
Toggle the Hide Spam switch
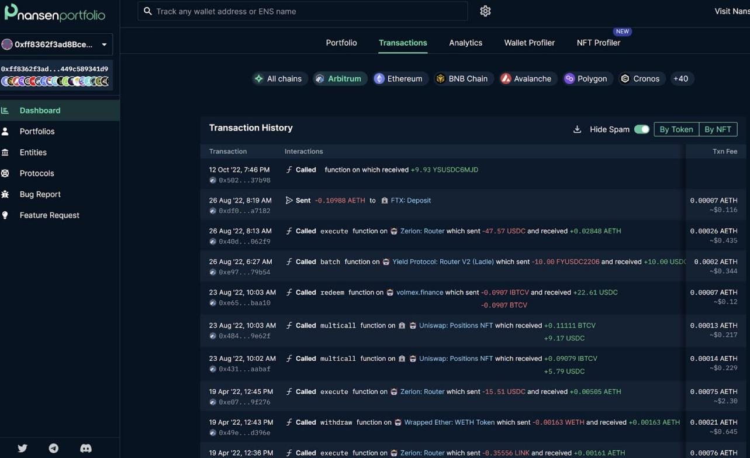pyautogui.click(x=641, y=129)
